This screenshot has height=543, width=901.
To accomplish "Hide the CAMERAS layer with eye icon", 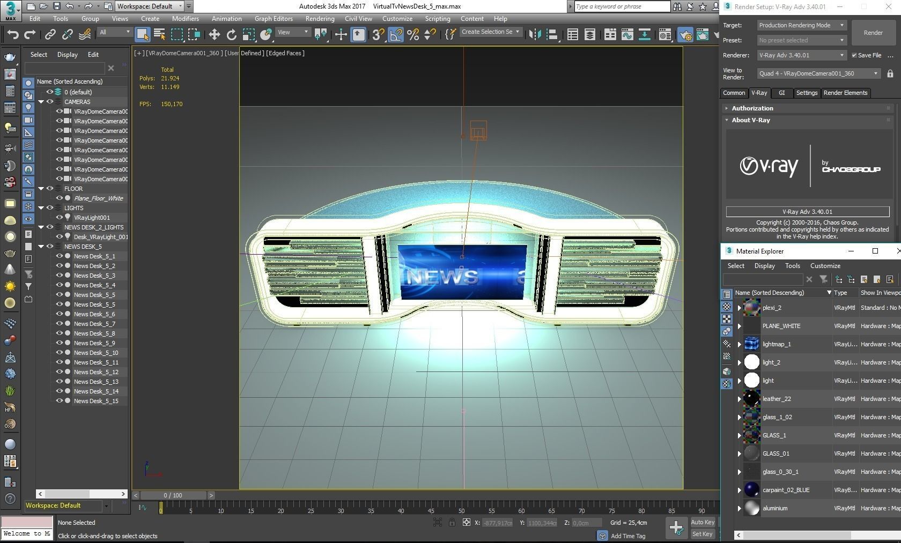I will [50, 102].
